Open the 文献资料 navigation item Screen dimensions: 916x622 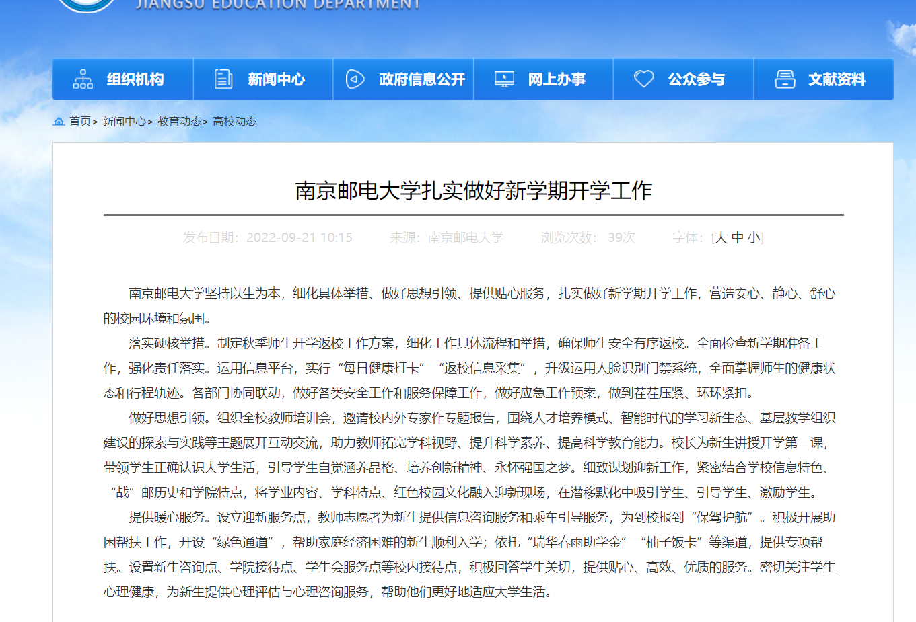(x=837, y=79)
